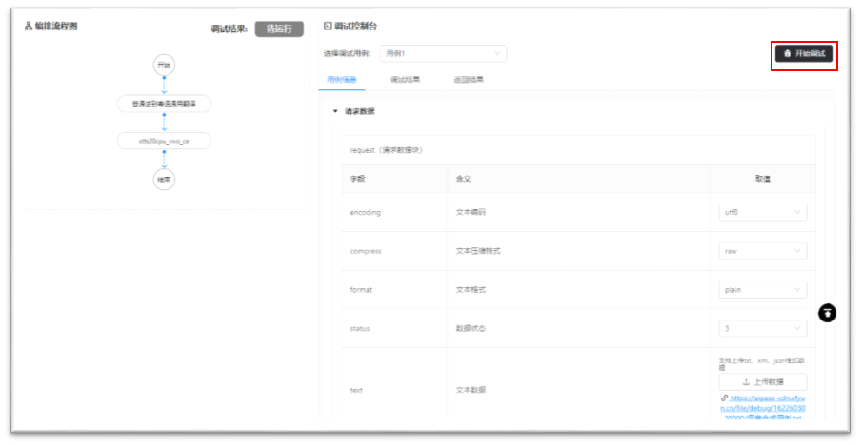Click the console icon beside 调试控制台
Image resolution: width=861 pixels, height=446 pixels.
click(328, 26)
